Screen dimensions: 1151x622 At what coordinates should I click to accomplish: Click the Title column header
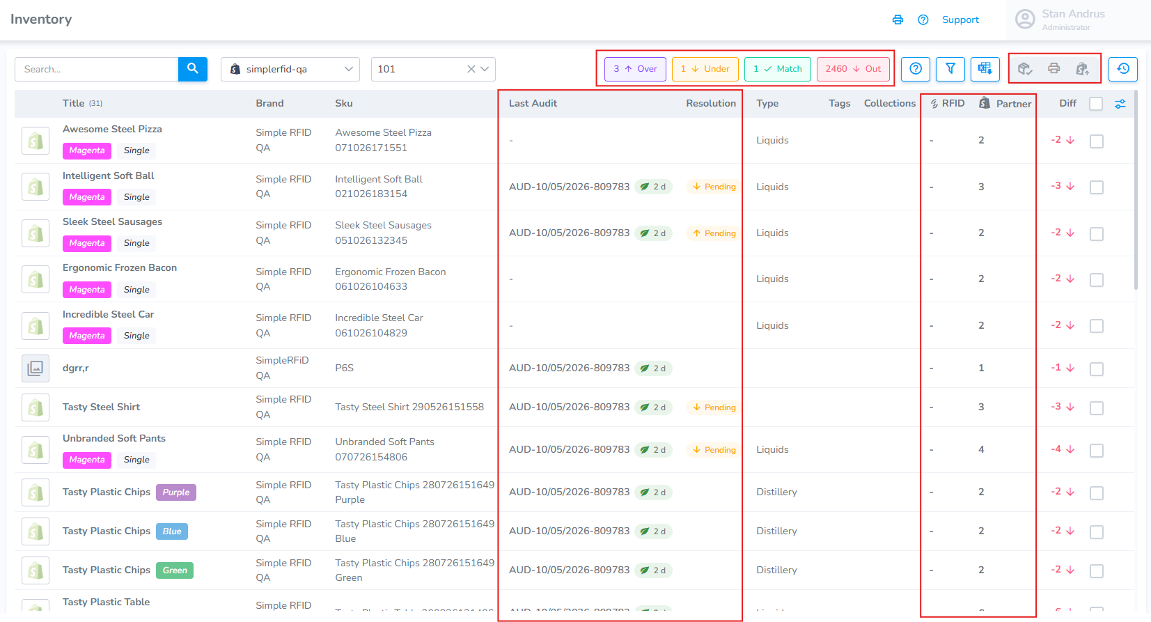73,103
